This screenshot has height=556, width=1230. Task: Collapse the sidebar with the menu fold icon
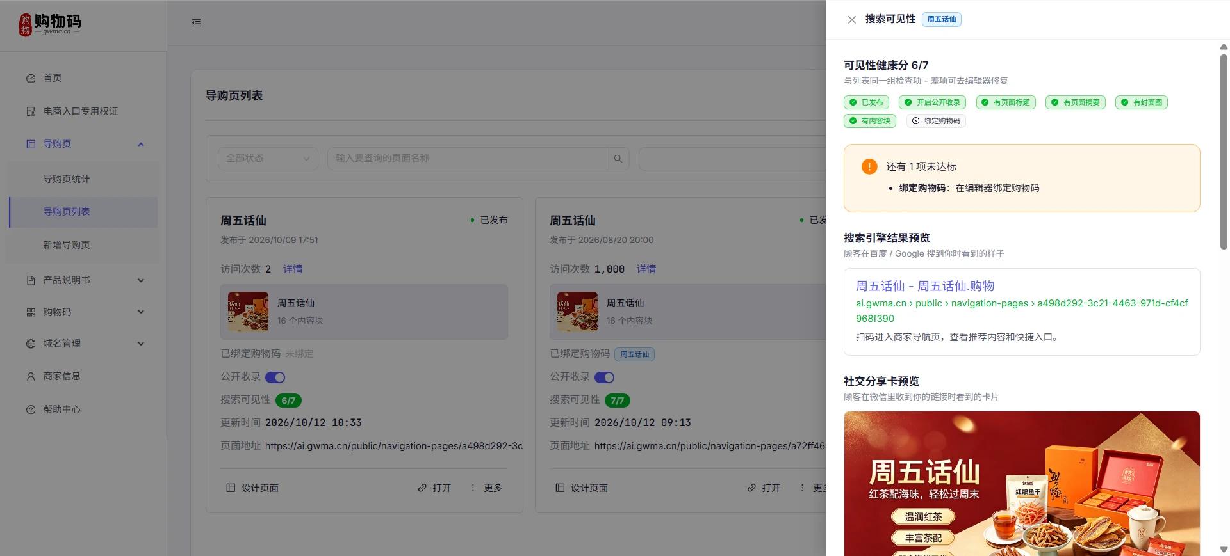tap(196, 22)
